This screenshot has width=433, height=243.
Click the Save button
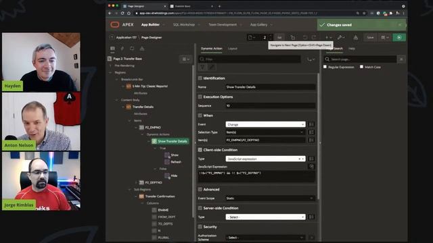(370, 38)
